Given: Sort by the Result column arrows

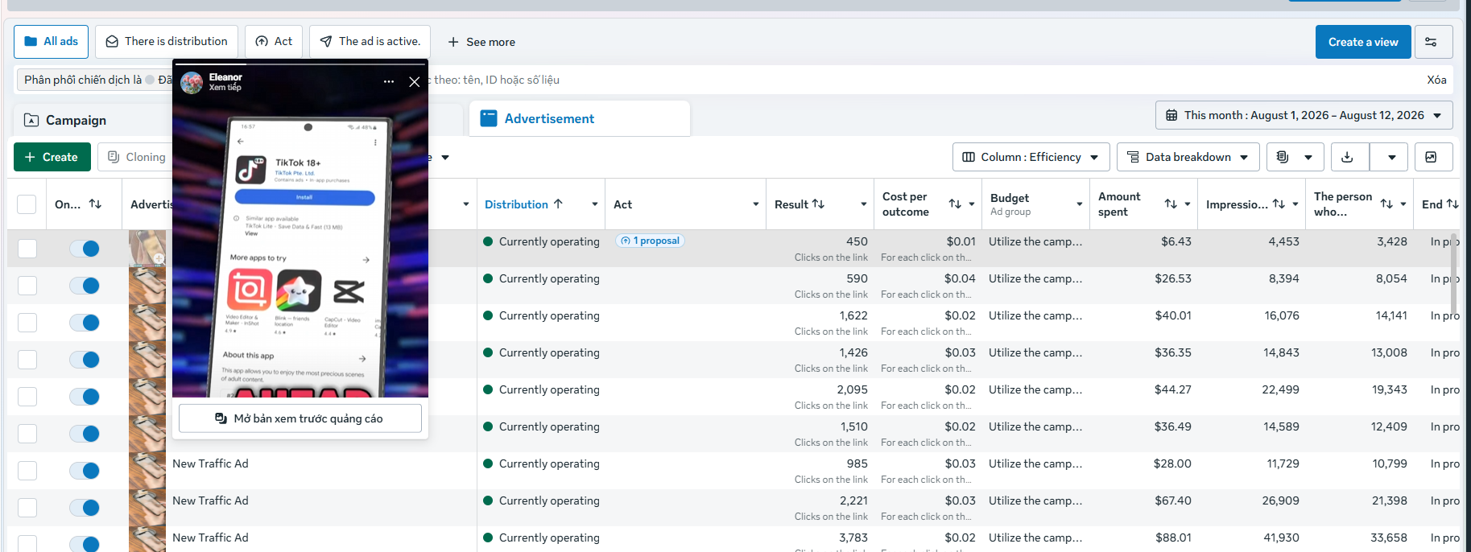Looking at the screenshot, I should click(819, 204).
